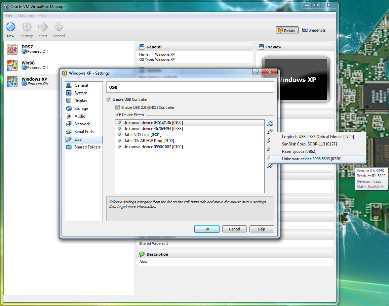Choose Logitech USB-PS/2 Optical Mouse from popup

coord(318,136)
